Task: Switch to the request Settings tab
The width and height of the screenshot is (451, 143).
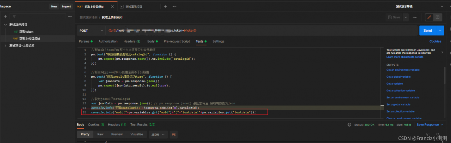Action: coord(218,41)
